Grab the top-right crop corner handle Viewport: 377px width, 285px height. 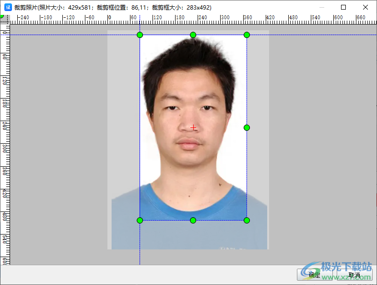[247, 35]
